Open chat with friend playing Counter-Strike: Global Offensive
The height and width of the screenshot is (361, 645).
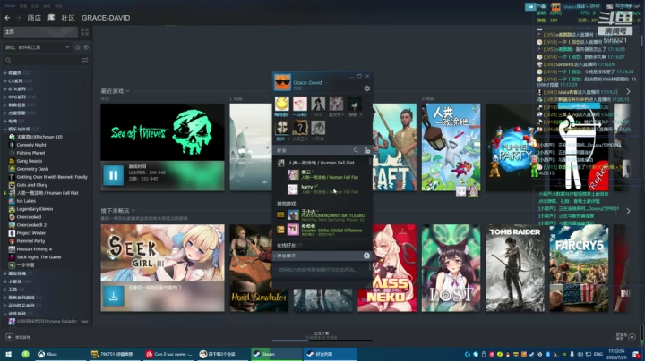pyautogui.click(x=321, y=230)
